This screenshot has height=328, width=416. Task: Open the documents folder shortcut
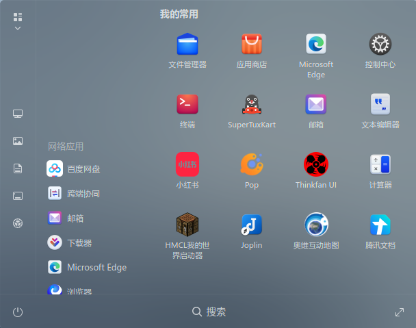click(18, 168)
